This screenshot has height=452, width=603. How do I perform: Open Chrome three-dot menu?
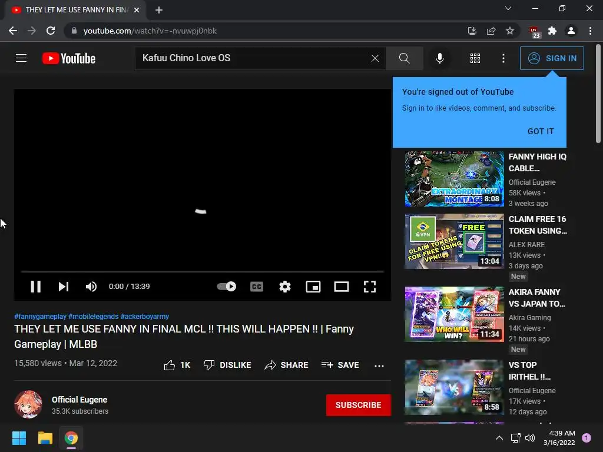[x=590, y=31]
